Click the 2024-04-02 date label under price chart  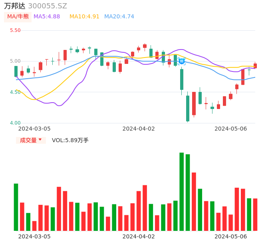click(138, 129)
